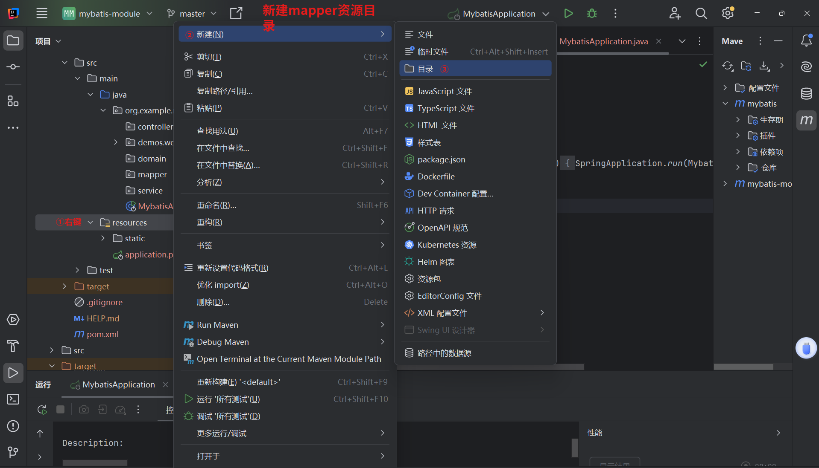Open the Services tool window icon
Image resolution: width=819 pixels, height=468 pixels.
13,320
